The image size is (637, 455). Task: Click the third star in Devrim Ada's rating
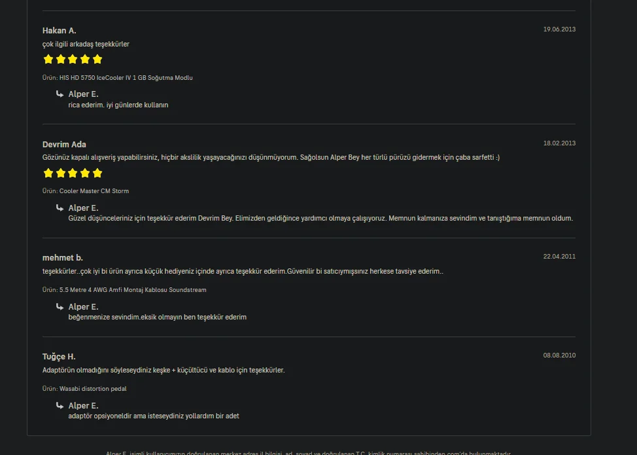pyautogui.click(x=73, y=173)
